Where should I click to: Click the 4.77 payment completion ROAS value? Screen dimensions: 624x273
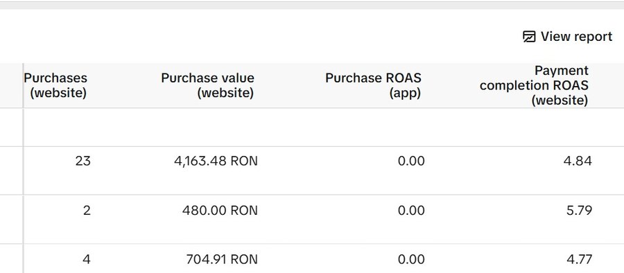coord(579,259)
